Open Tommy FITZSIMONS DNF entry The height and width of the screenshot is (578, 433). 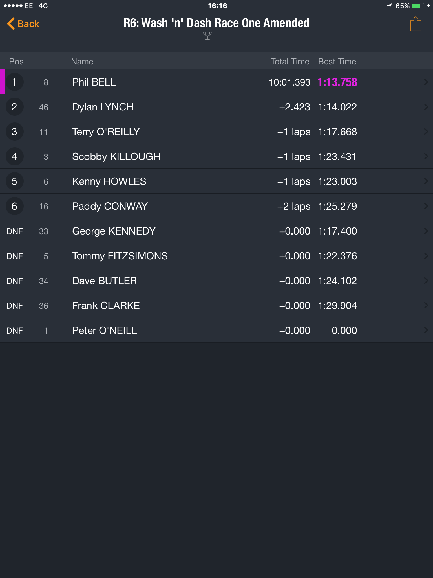pyautogui.click(x=216, y=256)
